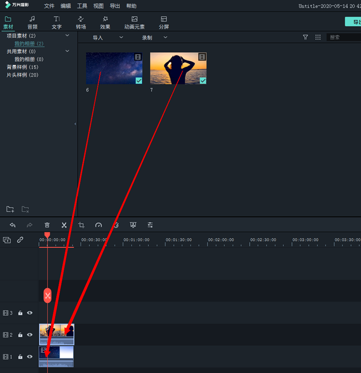This screenshot has width=361, height=373.
Task: Open the 录制 record dropdown
Action: [154, 37]
